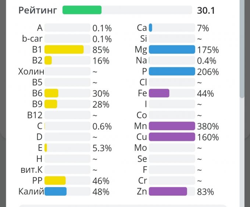250x207 pixels.
Task: Click the purple Mn manganese bar
Action: pyautogui.click(x=172, y=126)
